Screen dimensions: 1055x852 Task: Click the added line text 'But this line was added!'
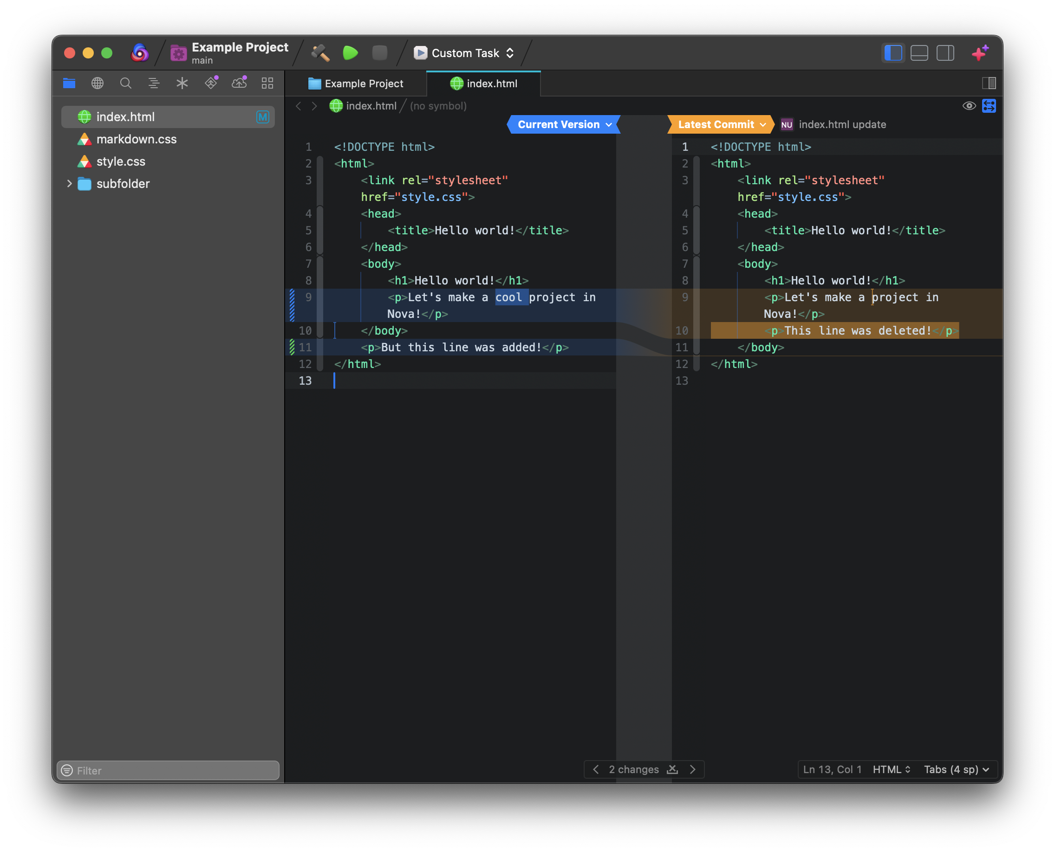click(x=461, y=348)
